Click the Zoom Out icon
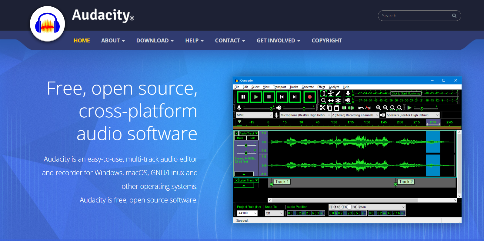 point(385,108)
